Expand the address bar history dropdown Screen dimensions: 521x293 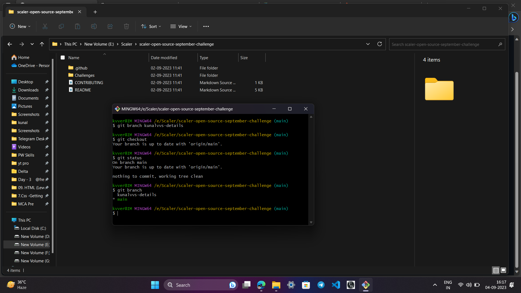tap(368, 44)
